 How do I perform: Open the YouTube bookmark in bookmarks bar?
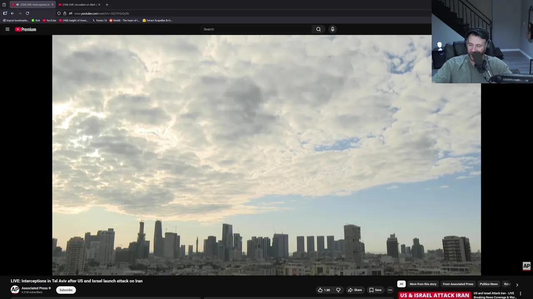point(50,20)
